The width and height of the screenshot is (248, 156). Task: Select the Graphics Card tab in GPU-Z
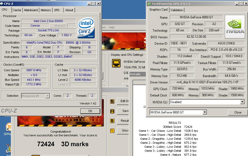tap(159, 10)
